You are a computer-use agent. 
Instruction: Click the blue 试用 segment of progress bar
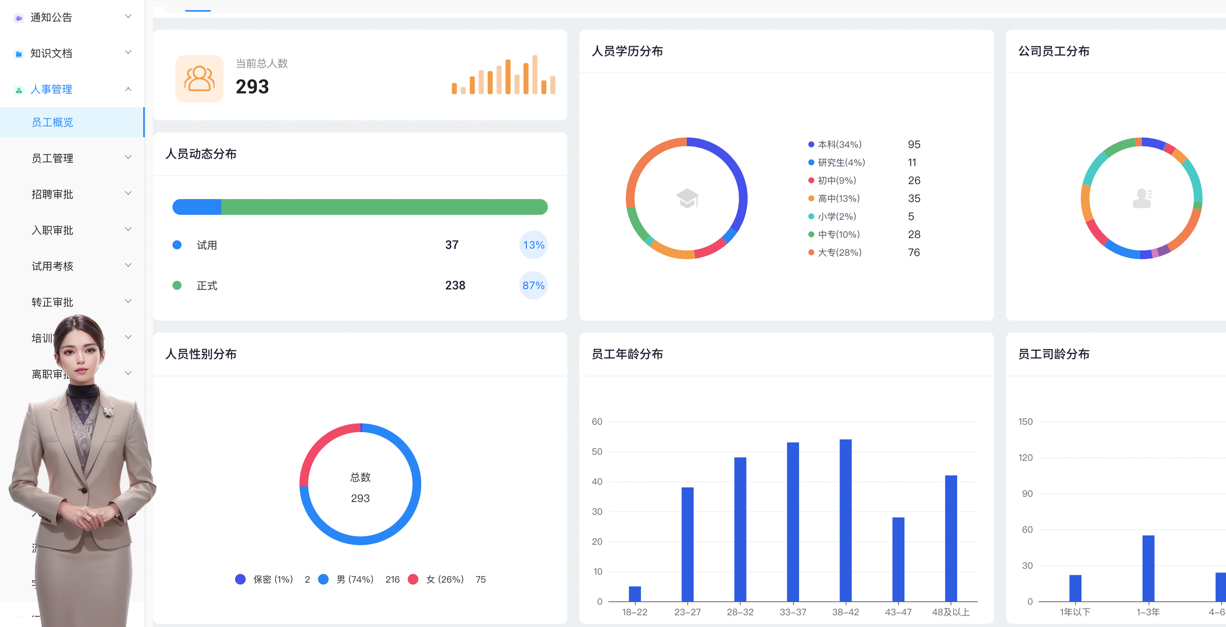click(x=197, y=207)
